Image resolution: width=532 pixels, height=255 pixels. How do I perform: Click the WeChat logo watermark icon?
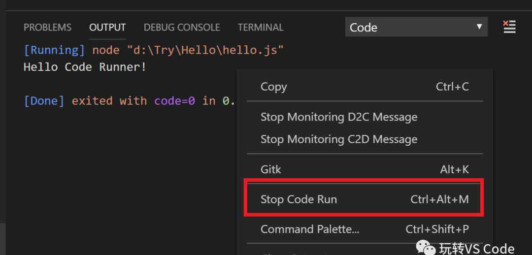(426, 248)
